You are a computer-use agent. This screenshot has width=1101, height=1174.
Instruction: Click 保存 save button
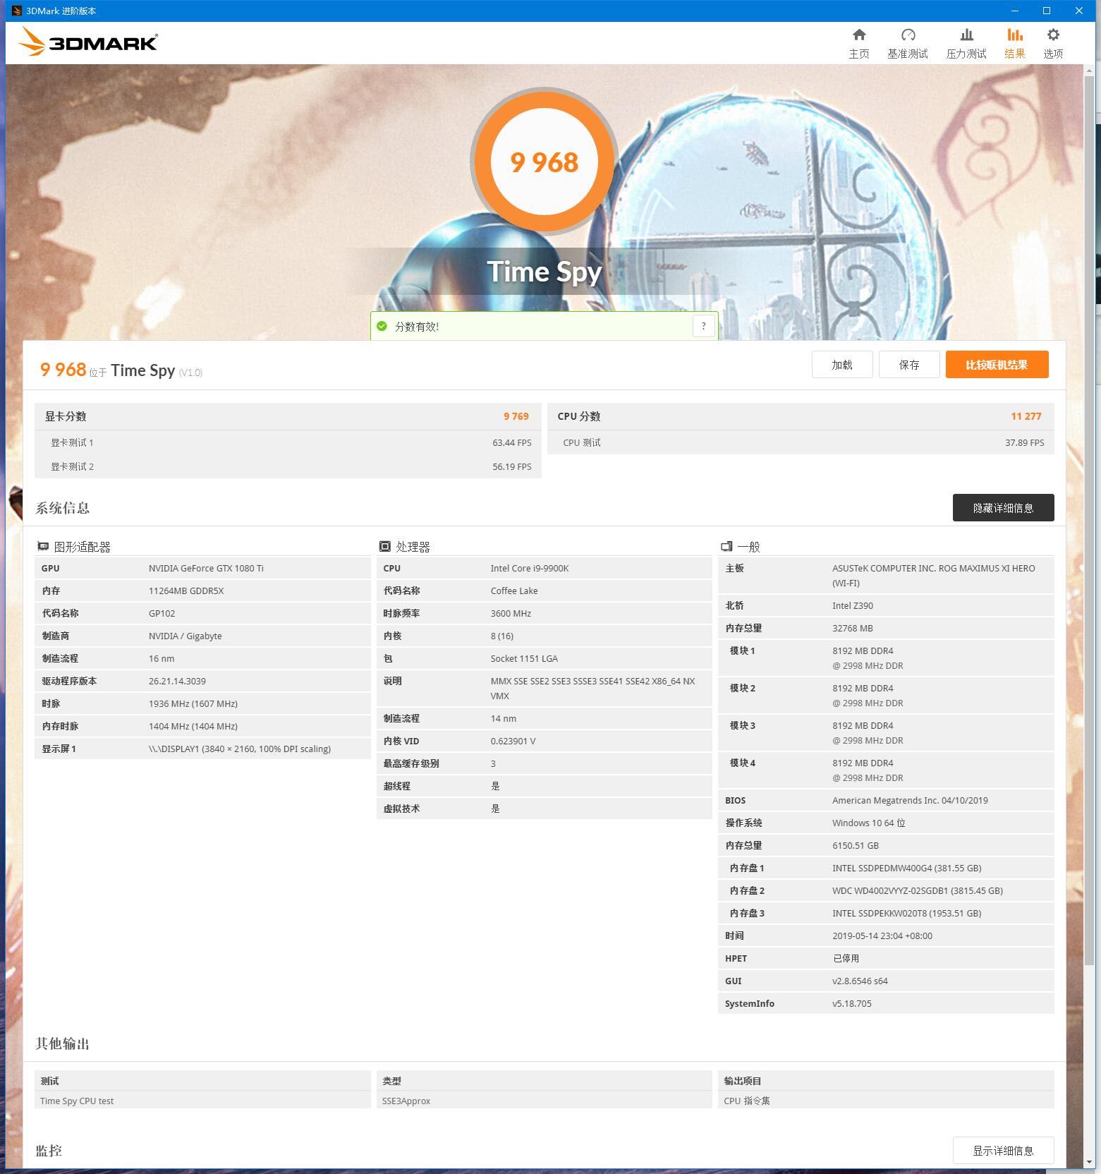coord(909,364)
